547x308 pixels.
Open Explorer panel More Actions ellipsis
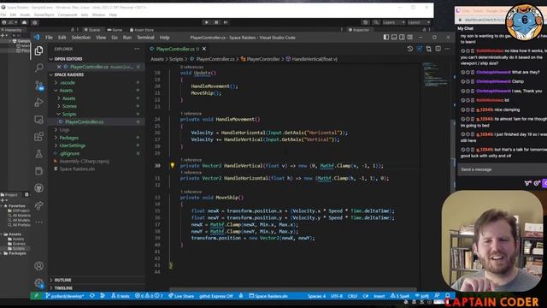pos(137,49)
